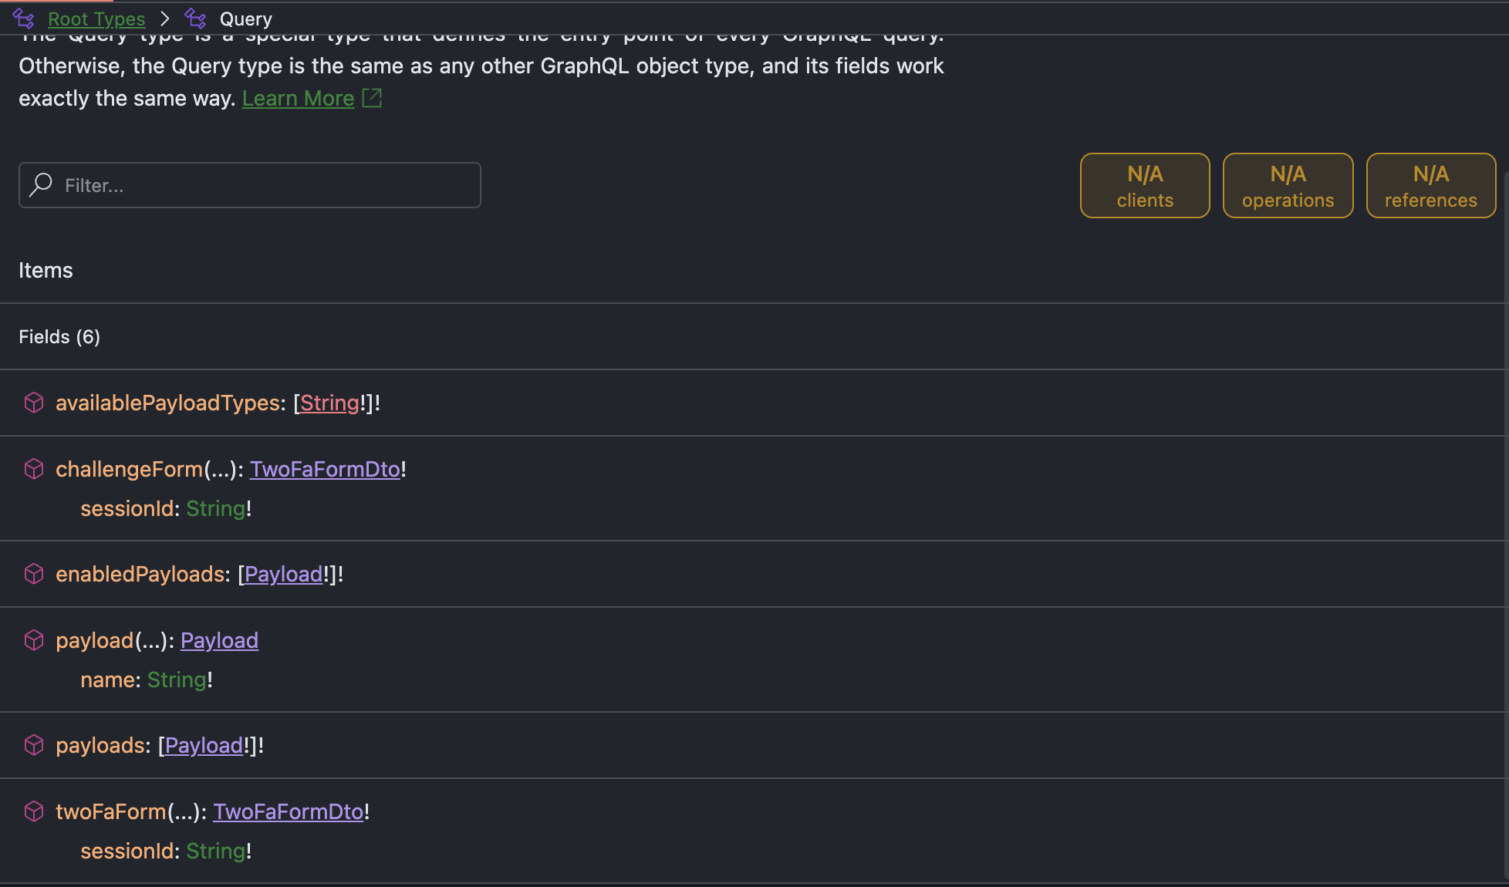Open the N/A operations stat badge
Screen dimensions: 1509x887
tap(1288, 186)
